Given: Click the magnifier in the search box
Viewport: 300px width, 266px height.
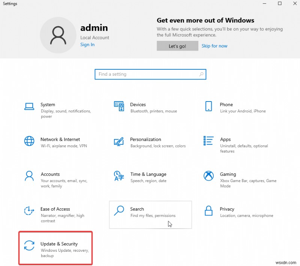Looking at the screenshot, I should [x=201, y=74].
